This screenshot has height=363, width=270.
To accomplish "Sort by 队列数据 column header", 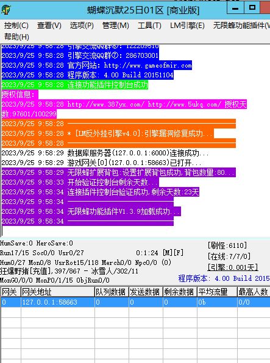I will 112,292.
